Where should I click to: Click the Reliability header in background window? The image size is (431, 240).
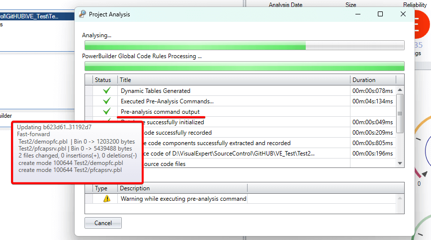[x=415, y=4]
